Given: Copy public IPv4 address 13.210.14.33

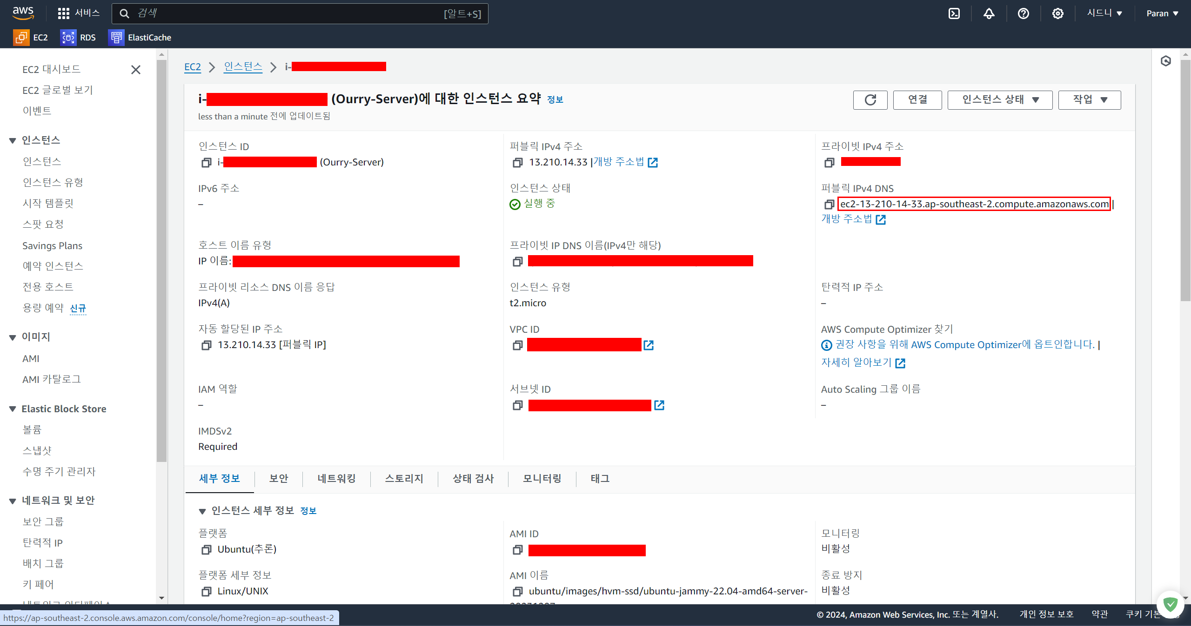Looking at the screenshot, I should (x=517, y=163).
